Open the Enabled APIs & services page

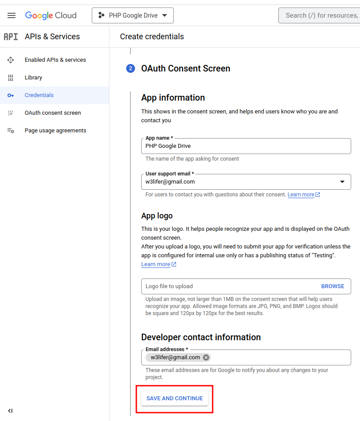55,60
